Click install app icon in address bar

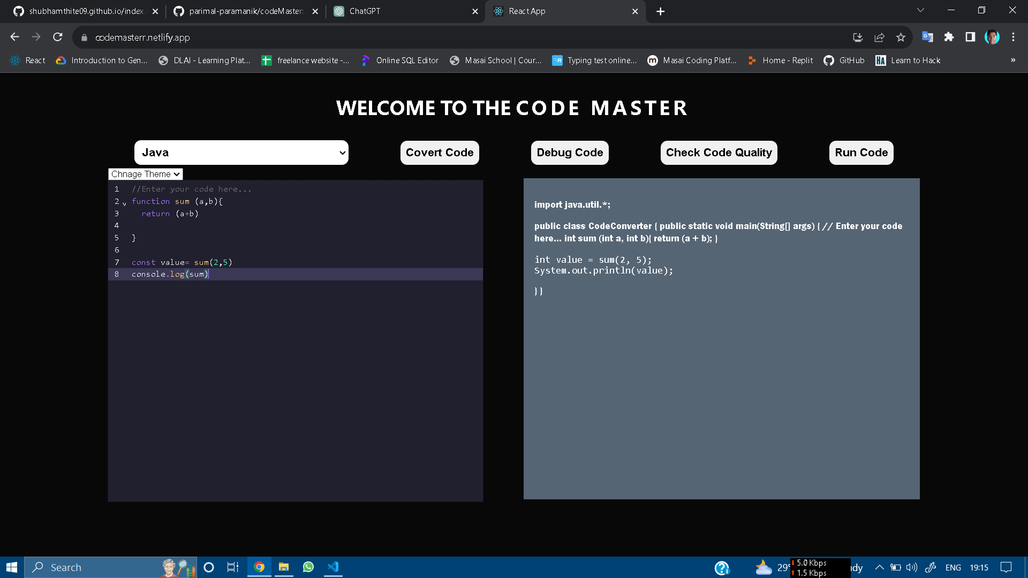click(x=858, y=37)
